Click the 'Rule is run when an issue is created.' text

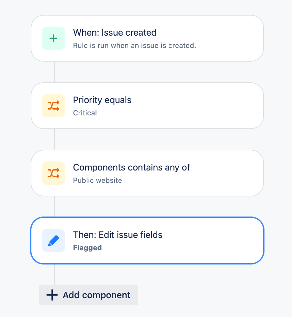click(x=134, y=45)
